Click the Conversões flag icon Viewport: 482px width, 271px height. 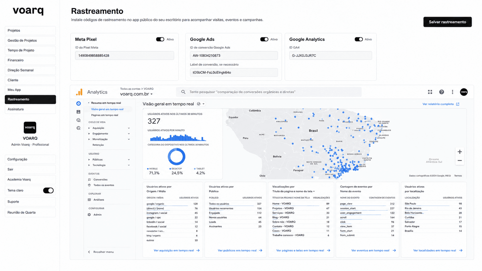tap(89, 179)
